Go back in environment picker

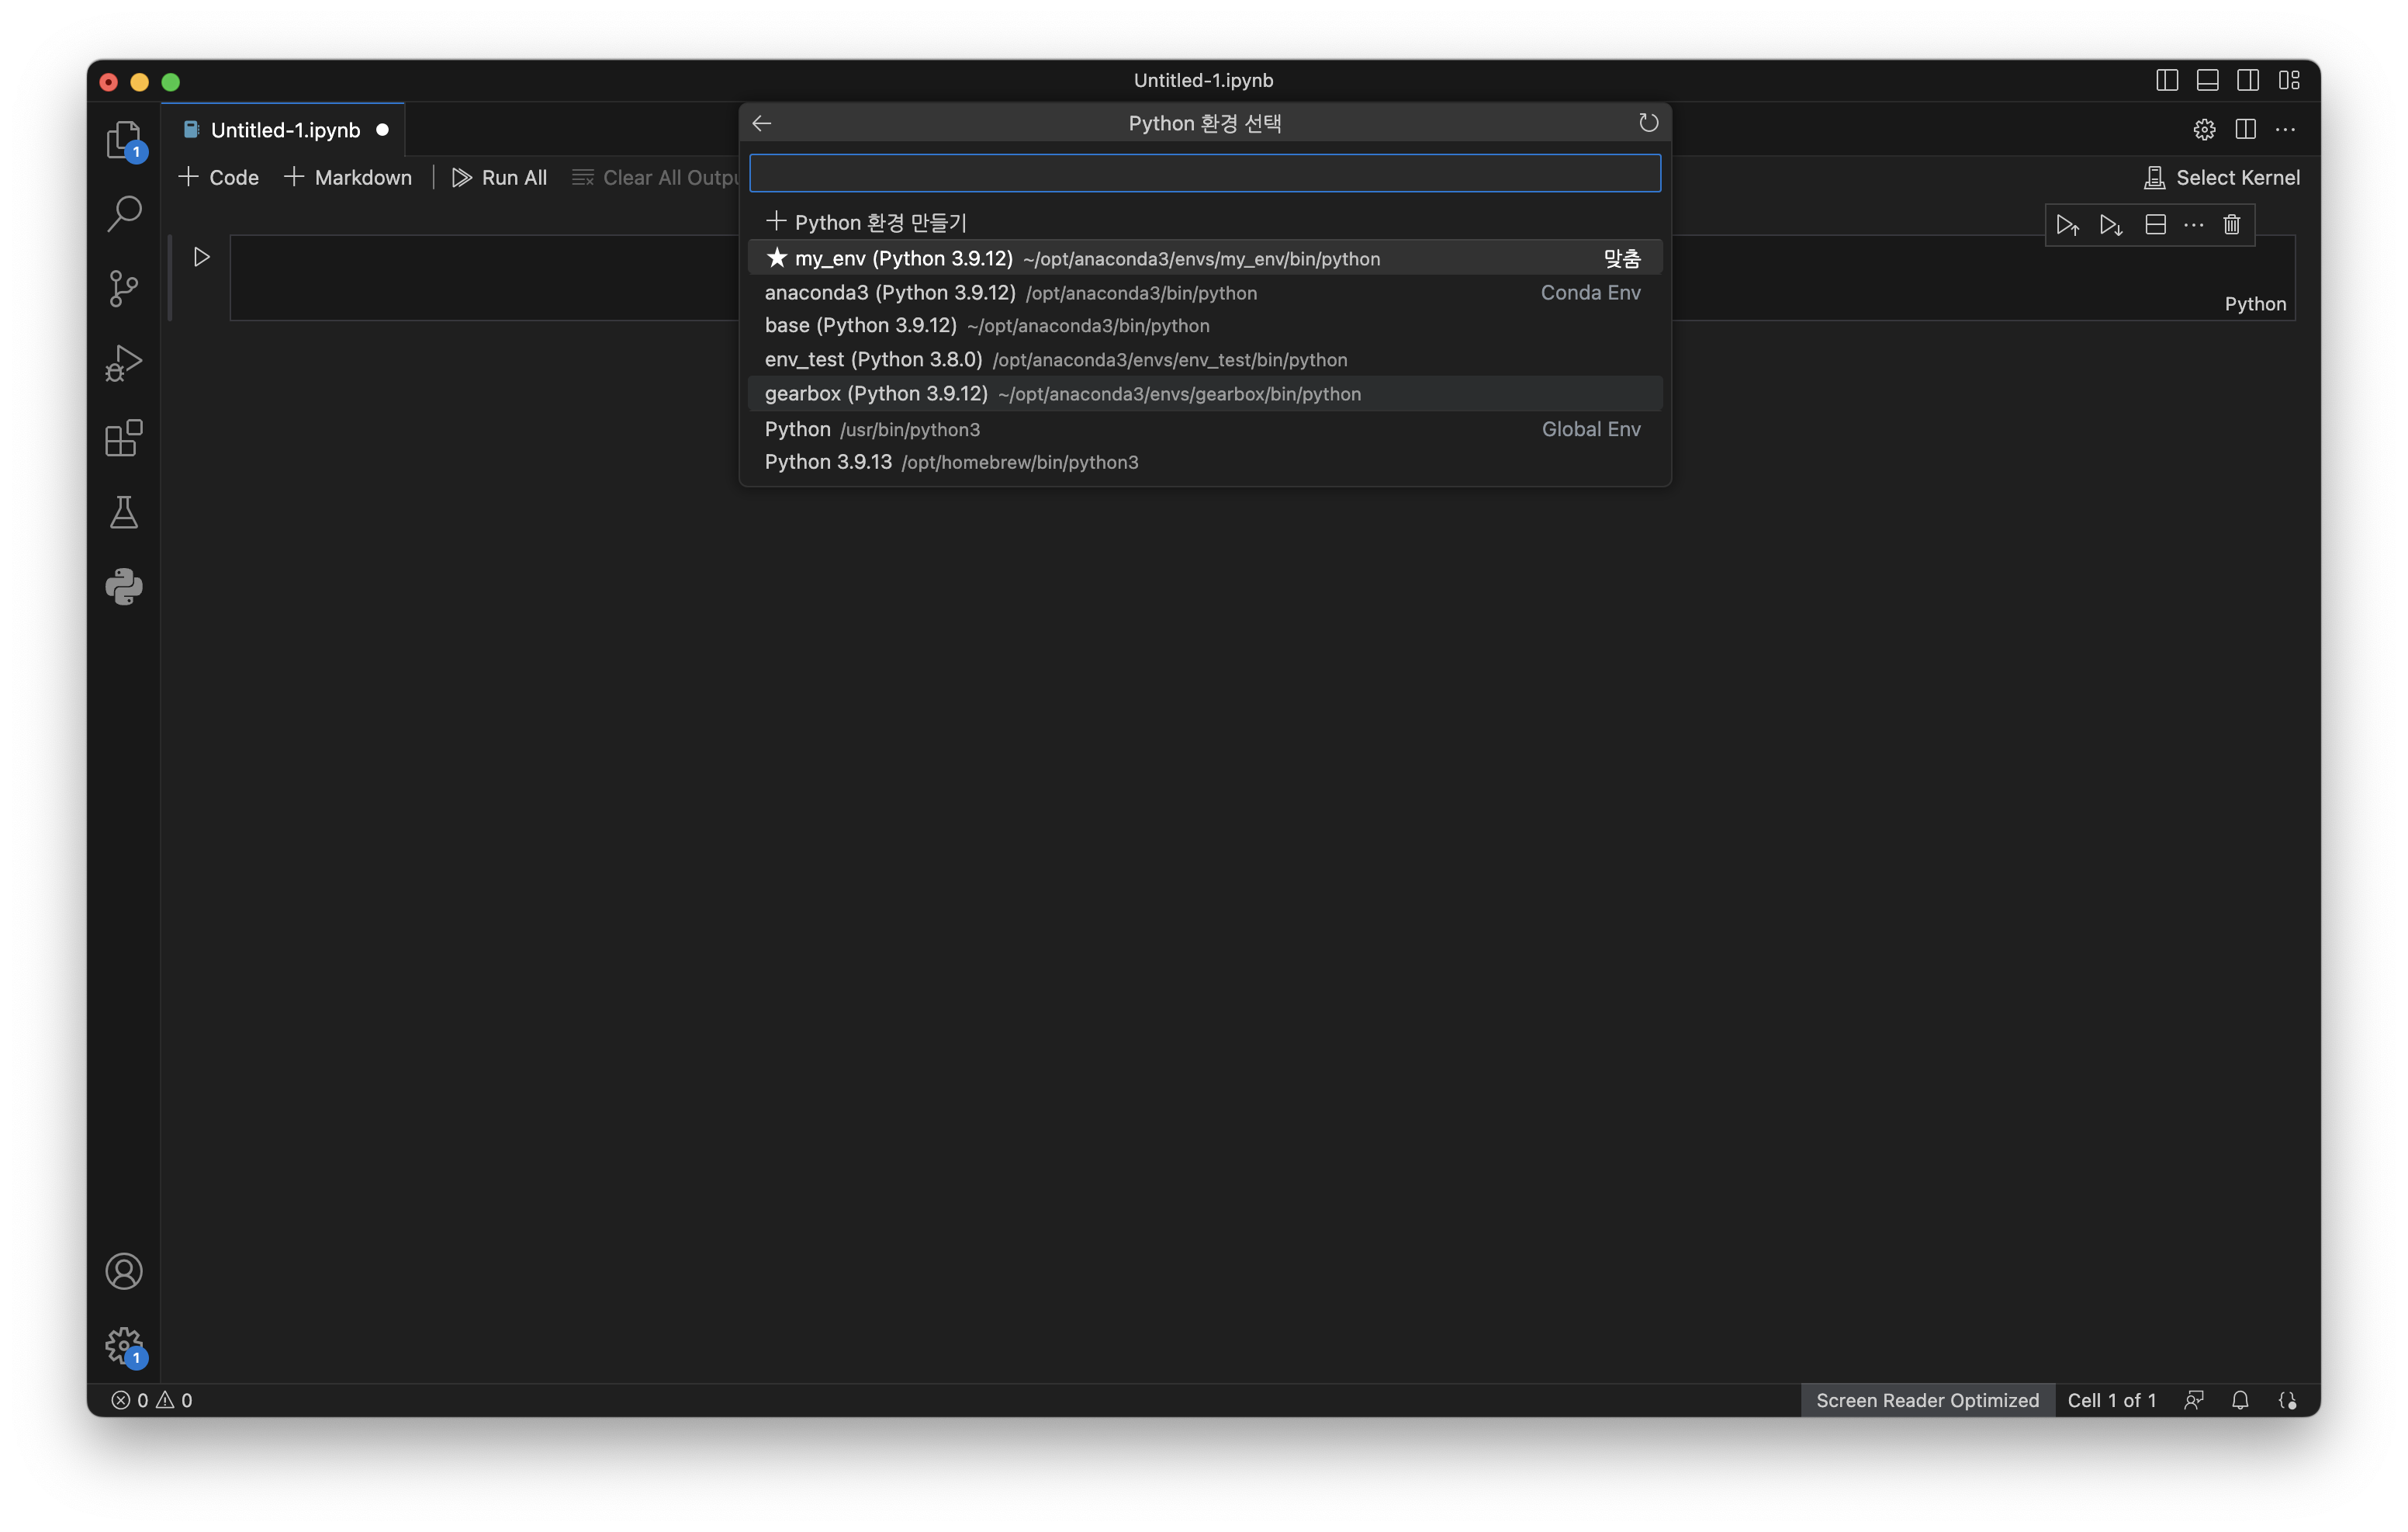coord(762,123)
